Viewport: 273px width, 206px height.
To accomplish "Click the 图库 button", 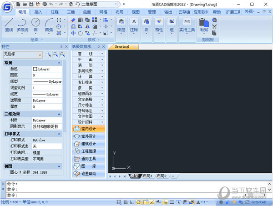I will click(88, 166).
